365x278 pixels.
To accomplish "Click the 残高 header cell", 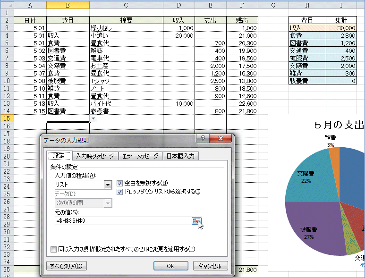I will [x=242, y=20].
